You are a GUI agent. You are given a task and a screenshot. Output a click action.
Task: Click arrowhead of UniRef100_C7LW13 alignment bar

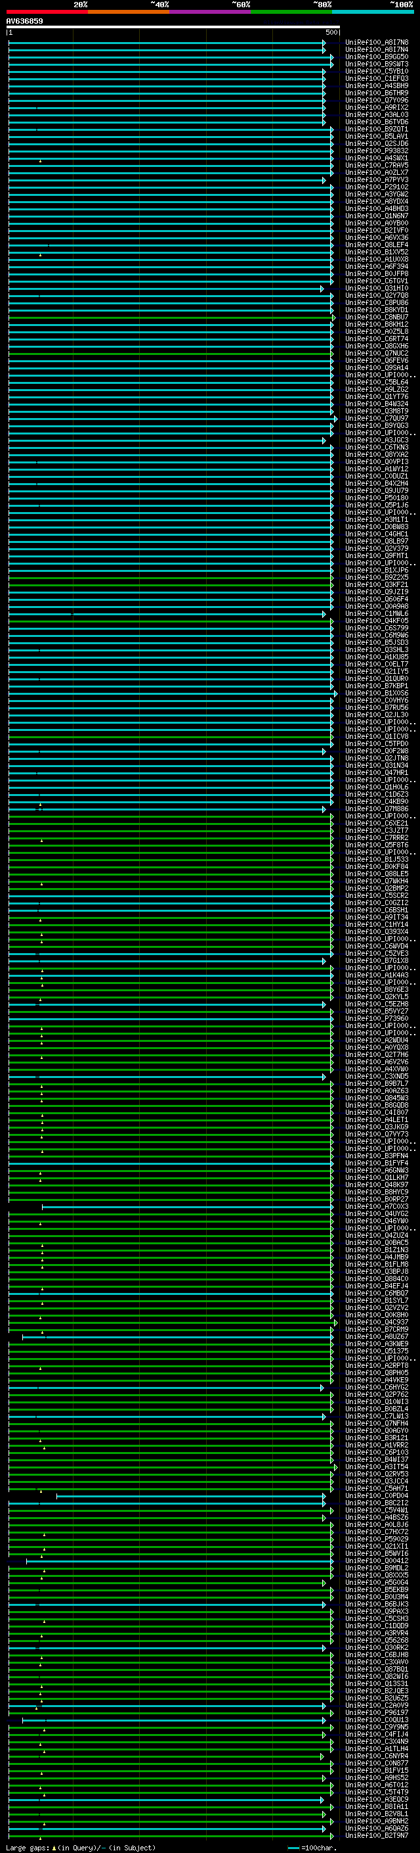click(x=324, y=1417)
